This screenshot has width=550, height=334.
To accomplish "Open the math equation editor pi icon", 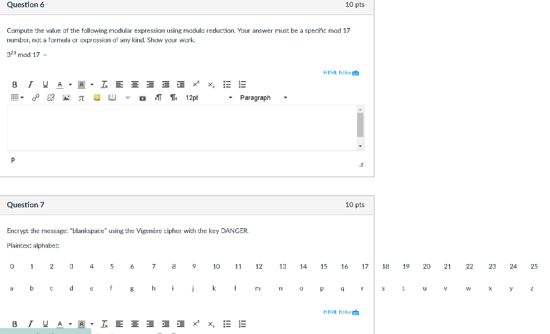I will coord(82,98).
